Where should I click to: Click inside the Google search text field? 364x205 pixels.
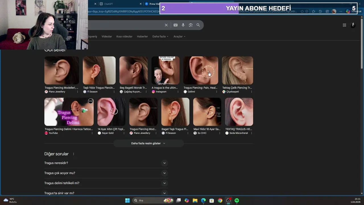coord(125,25)
